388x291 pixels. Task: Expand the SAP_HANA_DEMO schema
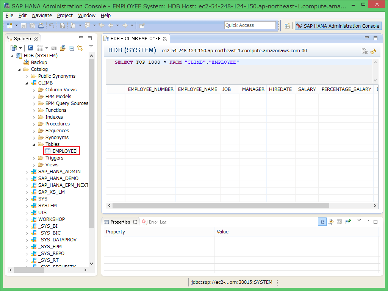click(x=27, y=179)
